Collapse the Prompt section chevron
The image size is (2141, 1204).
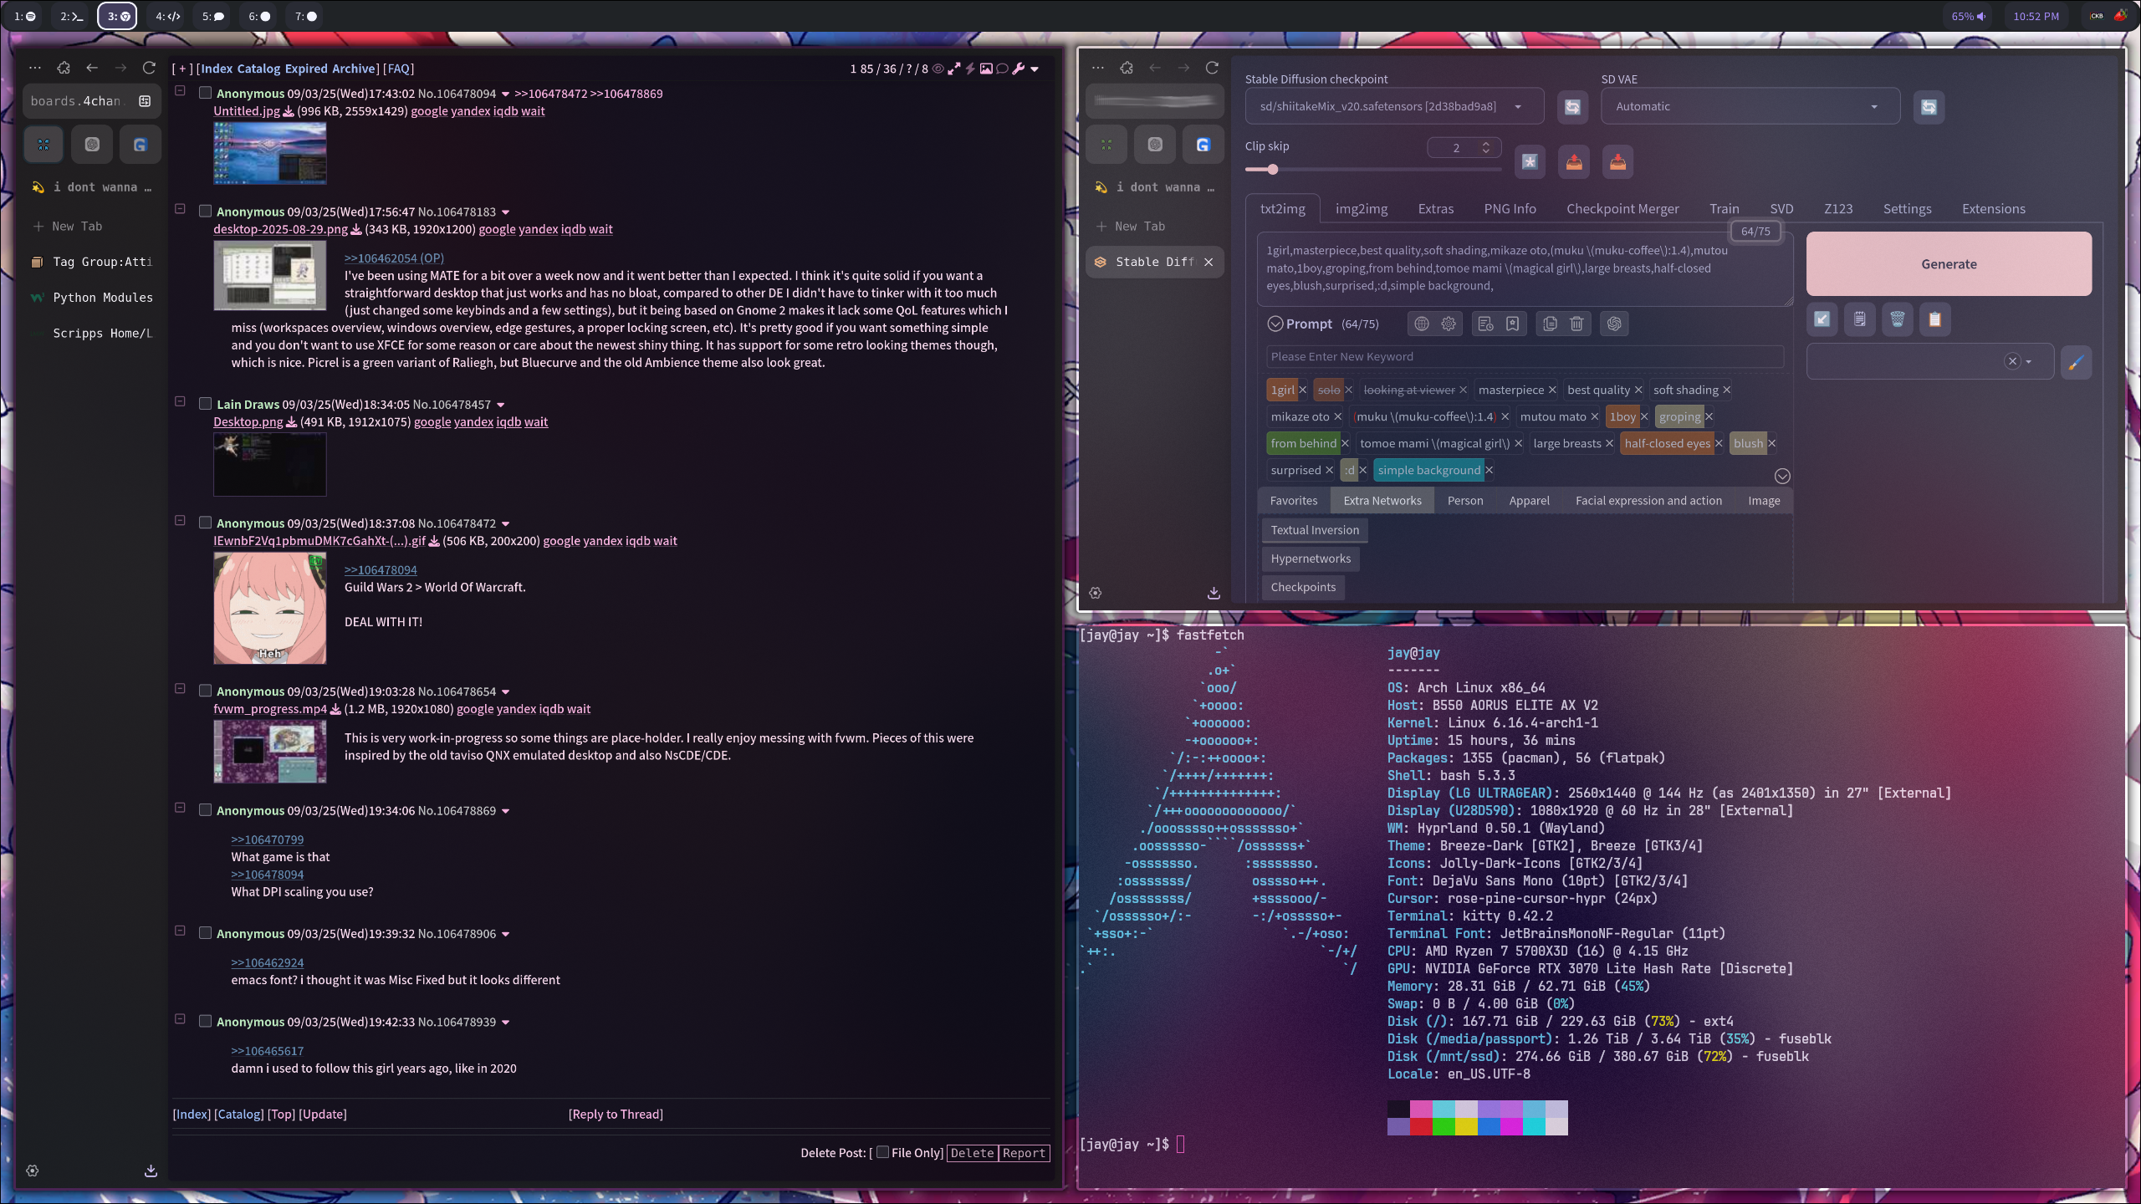click(1275, 324)
